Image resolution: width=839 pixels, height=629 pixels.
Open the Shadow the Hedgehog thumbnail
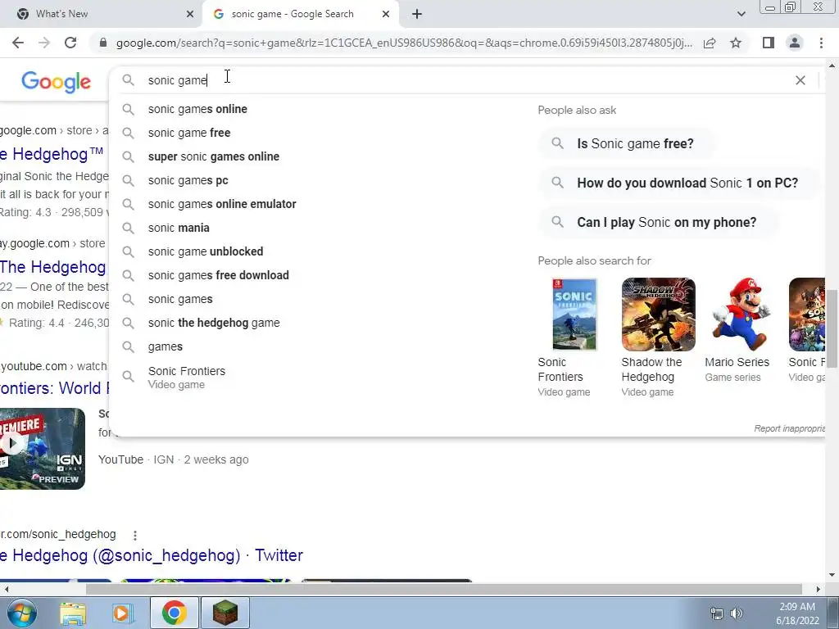click(659, 314)
